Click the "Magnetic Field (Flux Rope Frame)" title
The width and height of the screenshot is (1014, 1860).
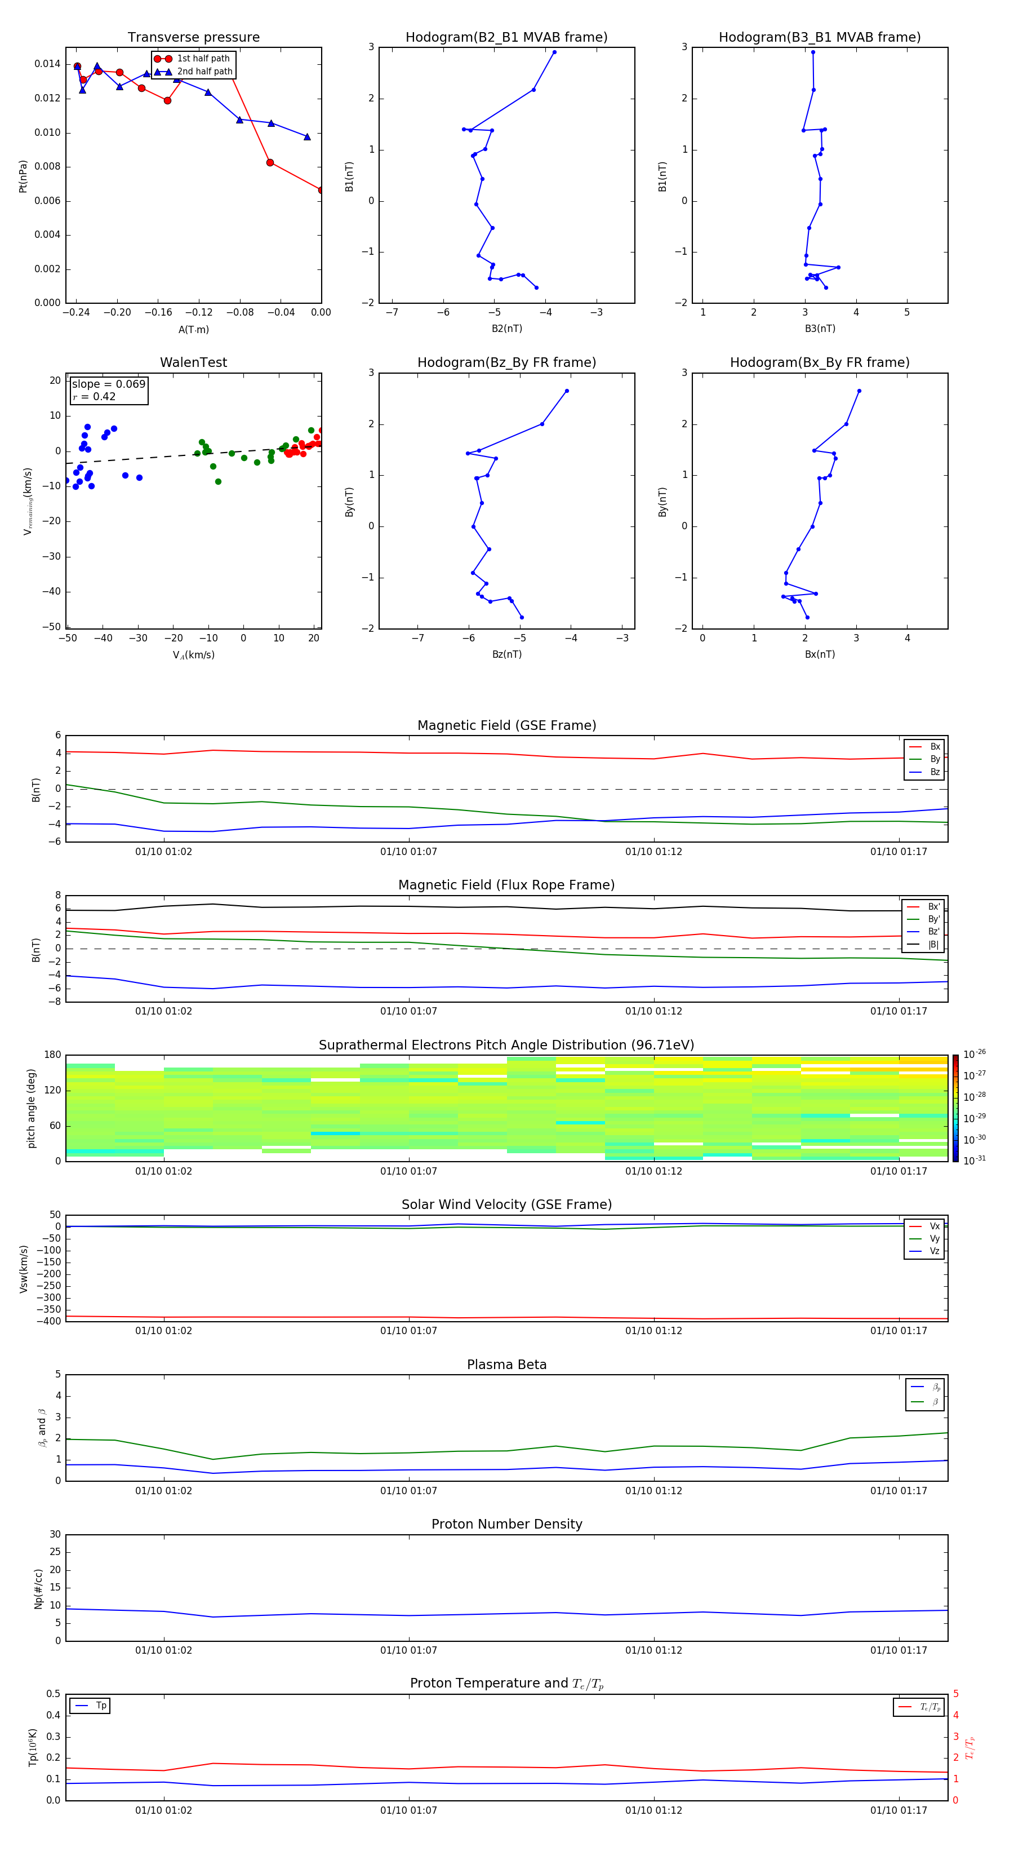click(x=506, y=885)
